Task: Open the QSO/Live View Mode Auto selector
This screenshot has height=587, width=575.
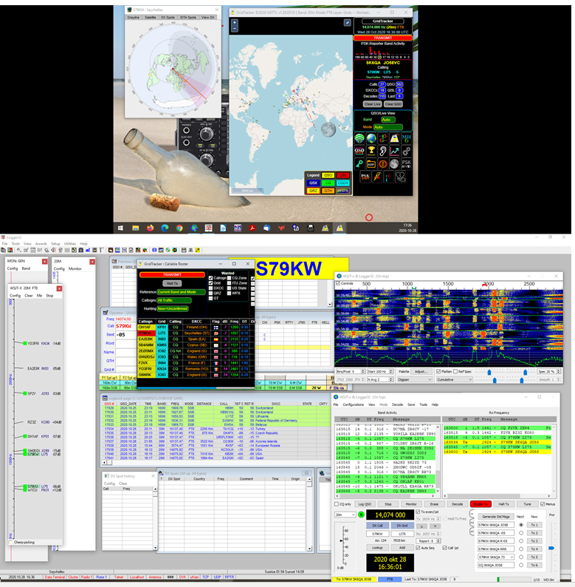Action: (x=388, y=127)
